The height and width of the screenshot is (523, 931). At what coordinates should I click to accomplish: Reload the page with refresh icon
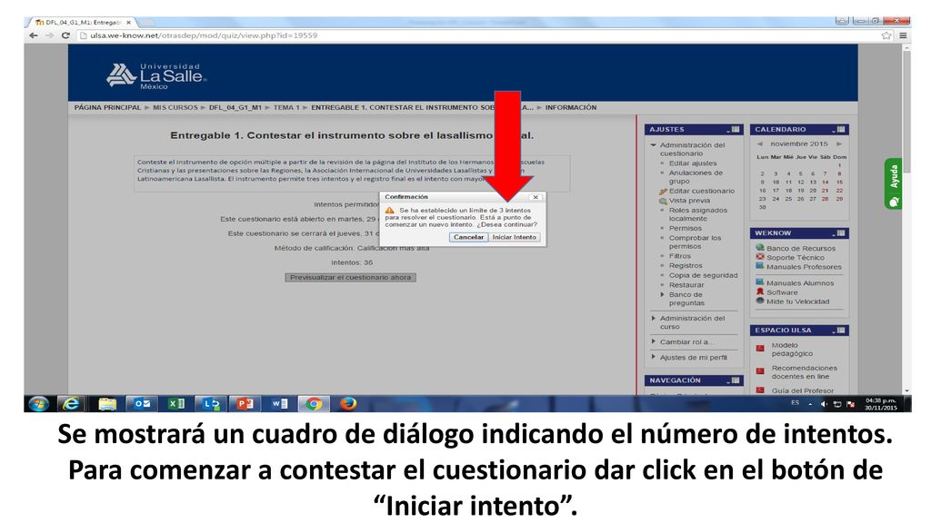pos(65,35)
